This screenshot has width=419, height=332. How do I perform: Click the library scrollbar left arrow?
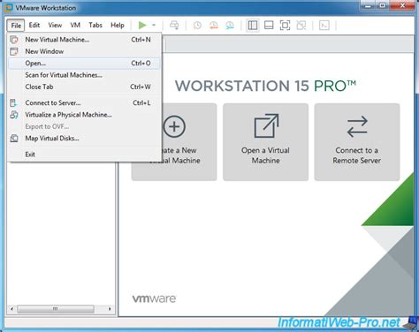[x=11, y=309]
